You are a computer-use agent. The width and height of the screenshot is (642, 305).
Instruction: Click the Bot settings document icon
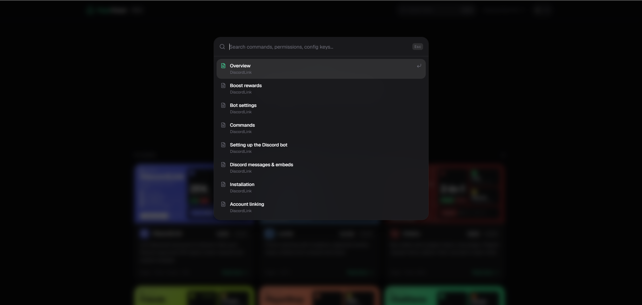223,105
